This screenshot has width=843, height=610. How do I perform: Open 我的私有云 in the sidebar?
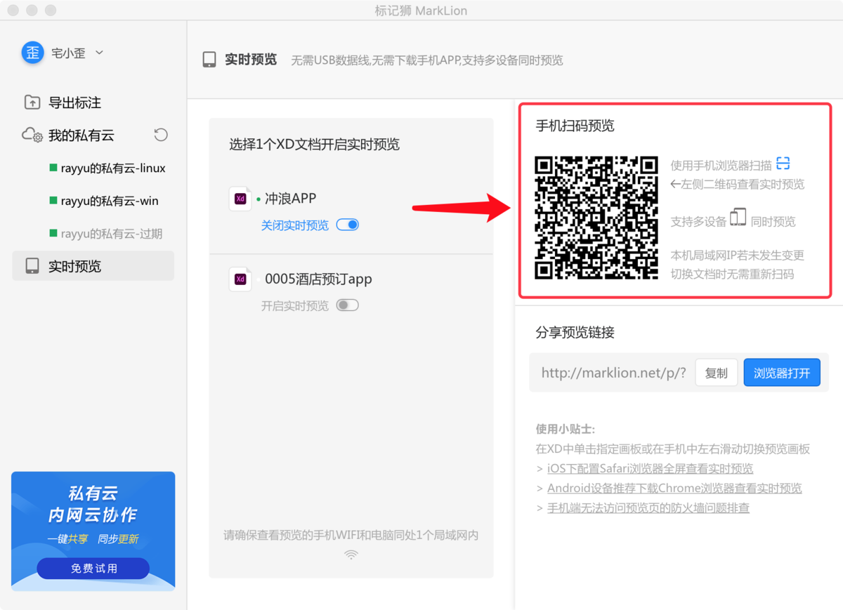[81, 135]
